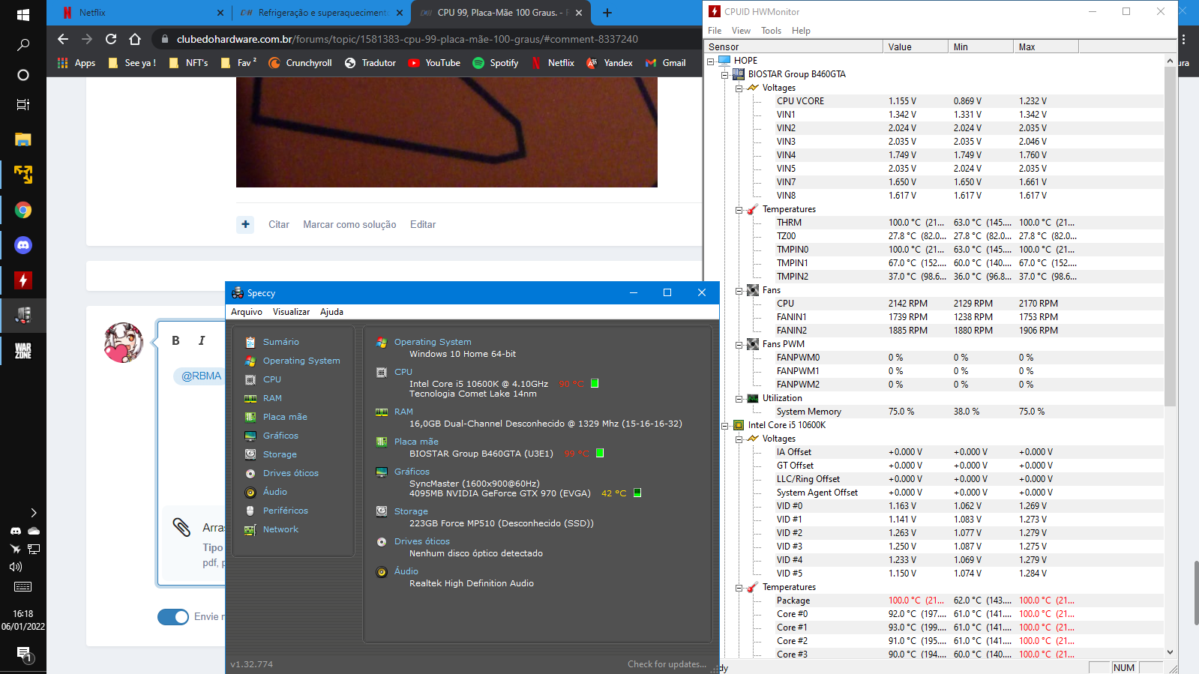Open Placa mãe section in Speccy sidebar
The height and width of the screenshot is (674, 1199).
[x=285, y=417]
